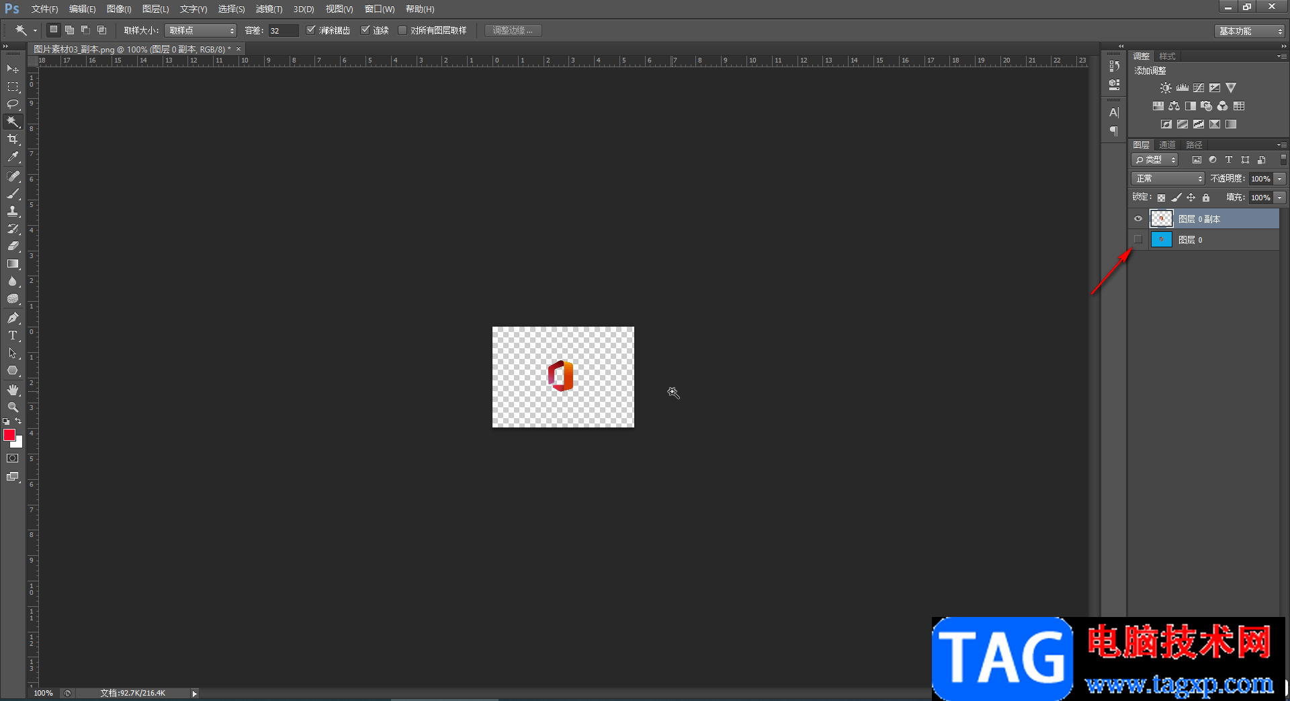Toggle lock transparent pixels
1290x701 pixels.
click(x=1161, y=198)
